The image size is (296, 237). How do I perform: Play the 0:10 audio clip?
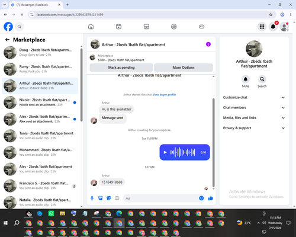point(165,152)
